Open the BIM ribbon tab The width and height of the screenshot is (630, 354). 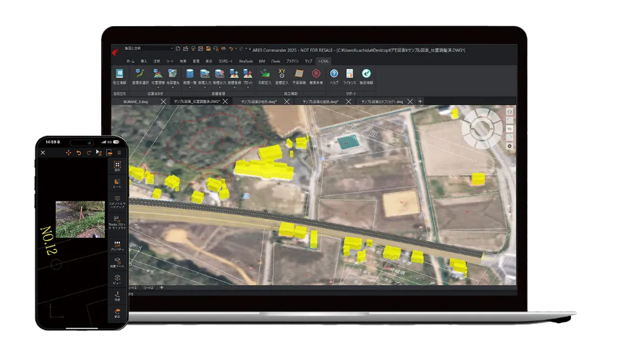(x=262, y=61)
